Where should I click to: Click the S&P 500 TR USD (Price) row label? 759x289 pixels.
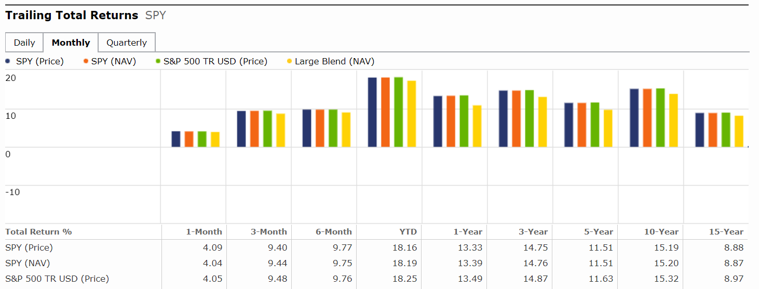[x=57, y=279]
